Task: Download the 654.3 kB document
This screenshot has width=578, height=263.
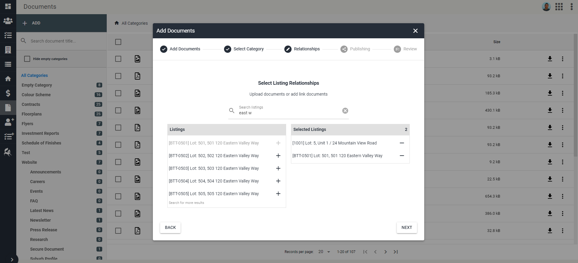Action: [x=550, y=196]
